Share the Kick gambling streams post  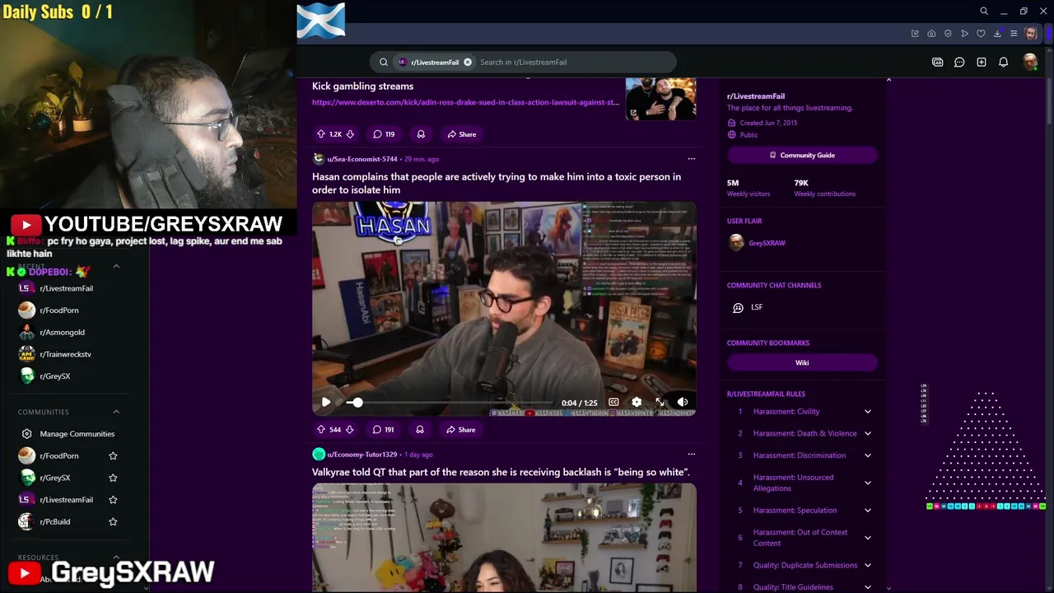tap(462, 133)
